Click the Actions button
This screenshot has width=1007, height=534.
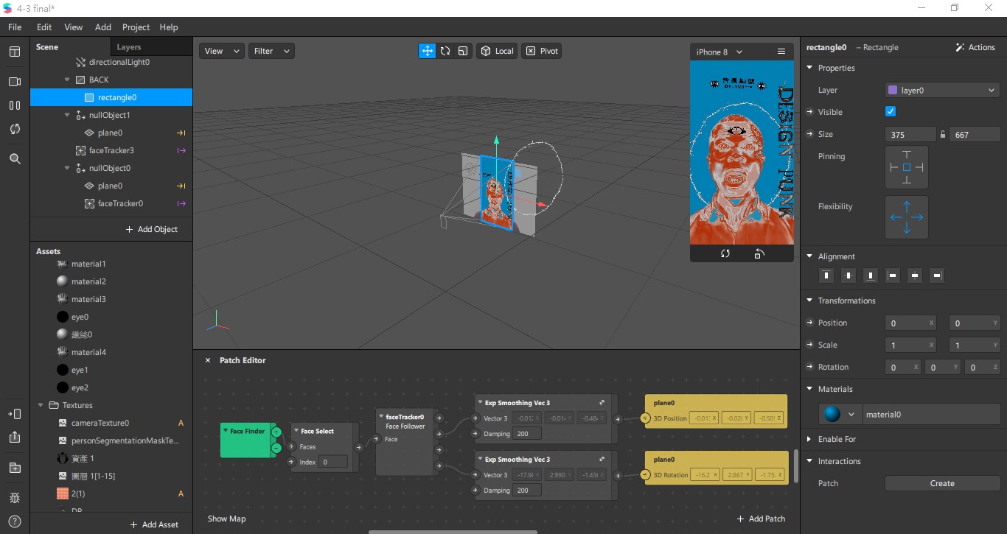pyautogui.click(x=975, y=47)
